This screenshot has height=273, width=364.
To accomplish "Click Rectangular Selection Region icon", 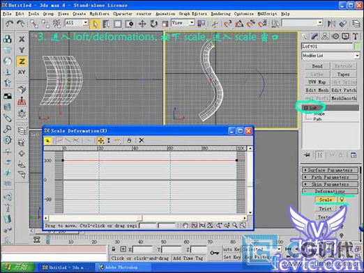I will click(x=118, y=24).
